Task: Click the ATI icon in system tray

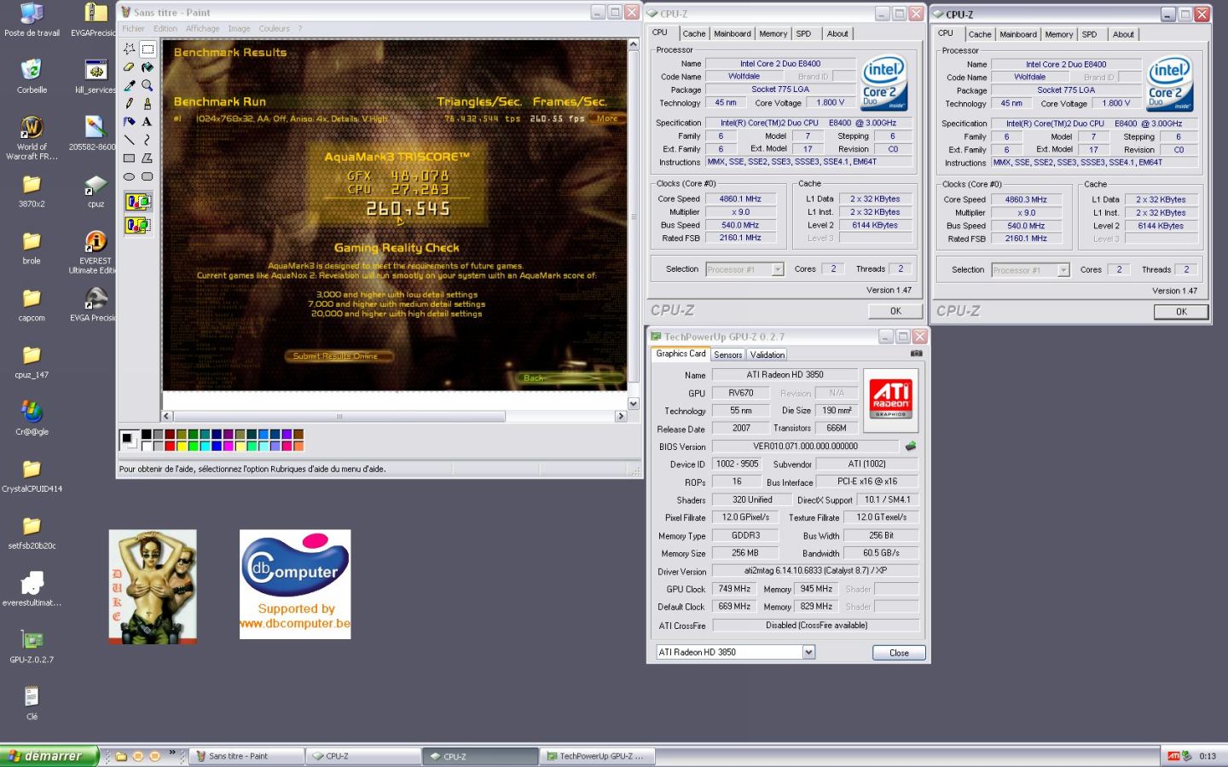Action: pos(1174,756)
